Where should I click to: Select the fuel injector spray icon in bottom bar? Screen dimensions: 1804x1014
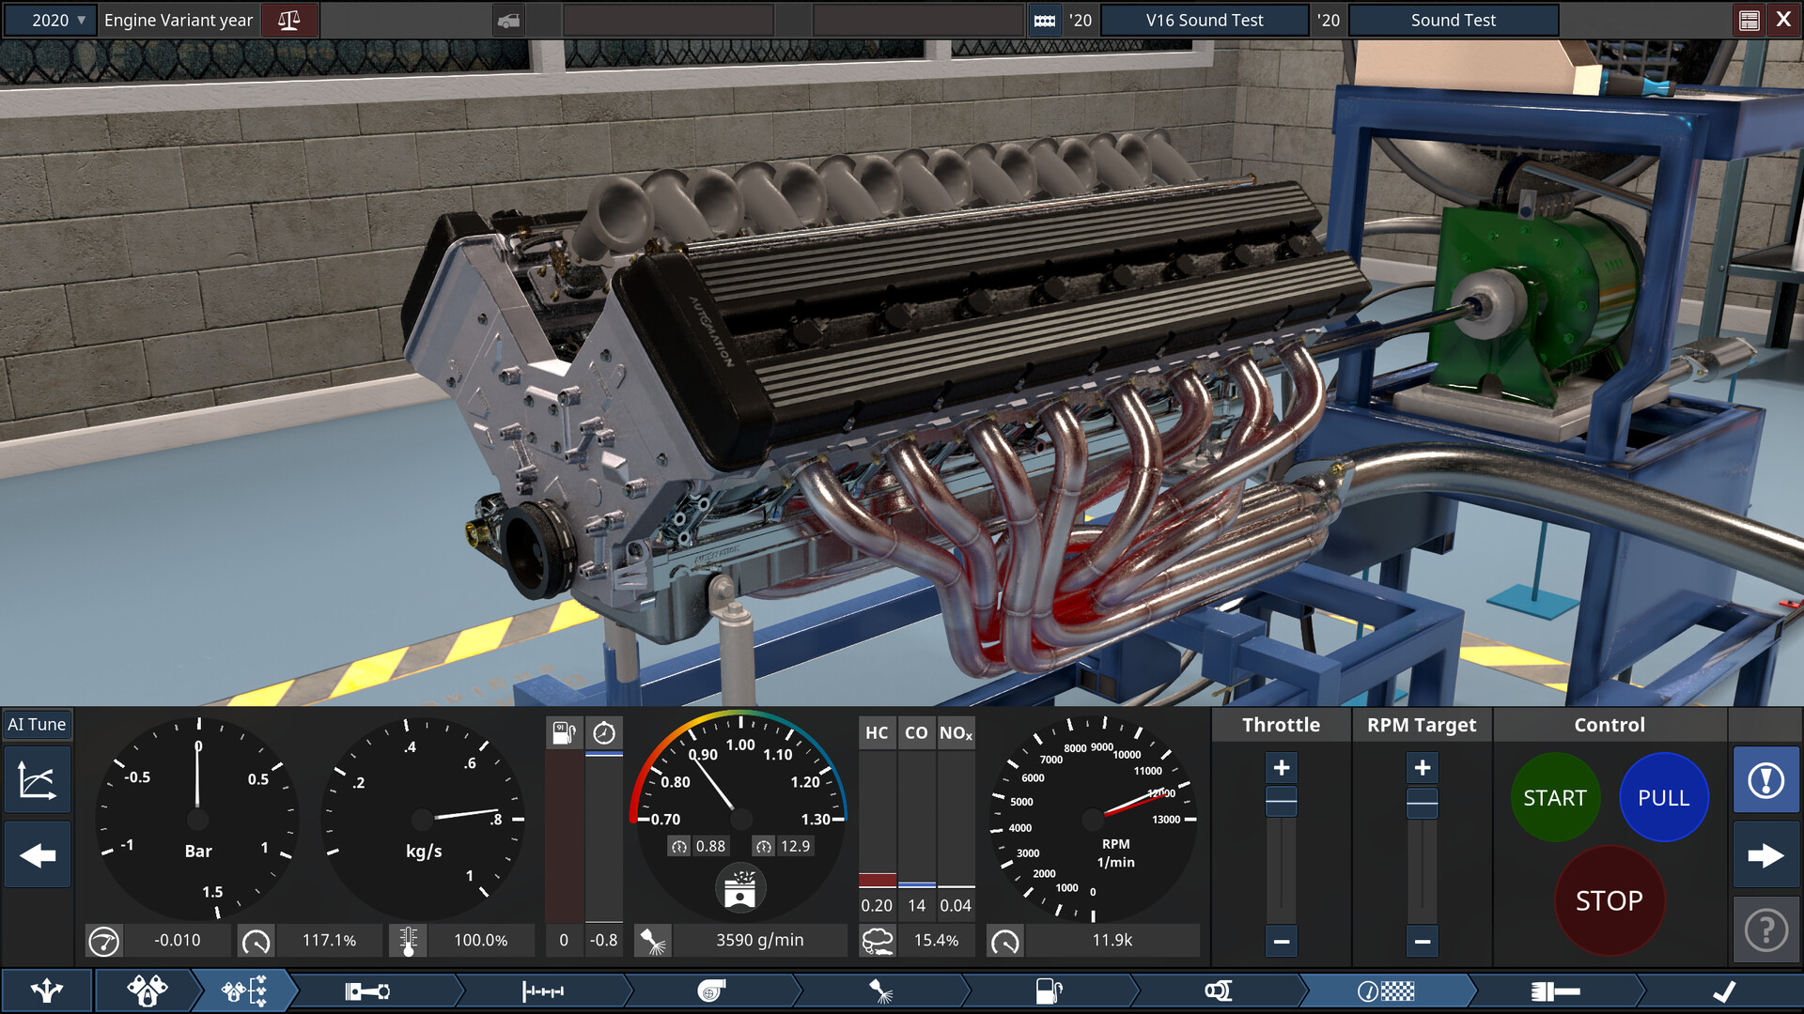pyautogui.click(x=879, y=991)
